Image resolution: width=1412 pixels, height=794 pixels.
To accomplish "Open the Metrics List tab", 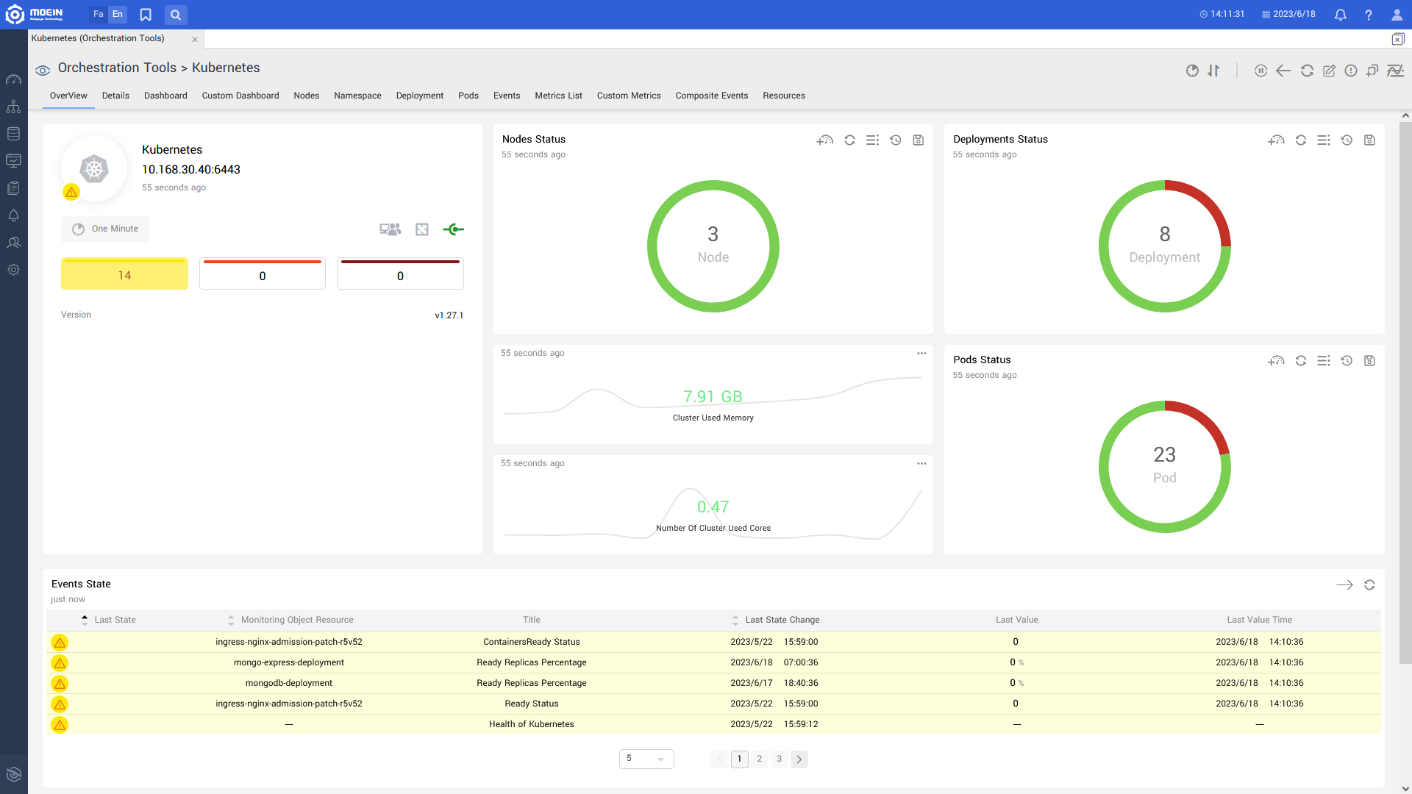I will click(x=558, y=96).
